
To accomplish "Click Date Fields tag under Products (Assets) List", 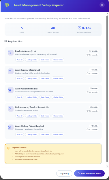I will click(45, 60).
